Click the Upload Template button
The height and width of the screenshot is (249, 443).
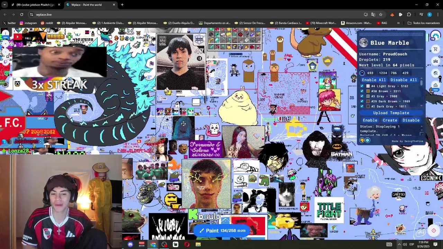point(391,113)
